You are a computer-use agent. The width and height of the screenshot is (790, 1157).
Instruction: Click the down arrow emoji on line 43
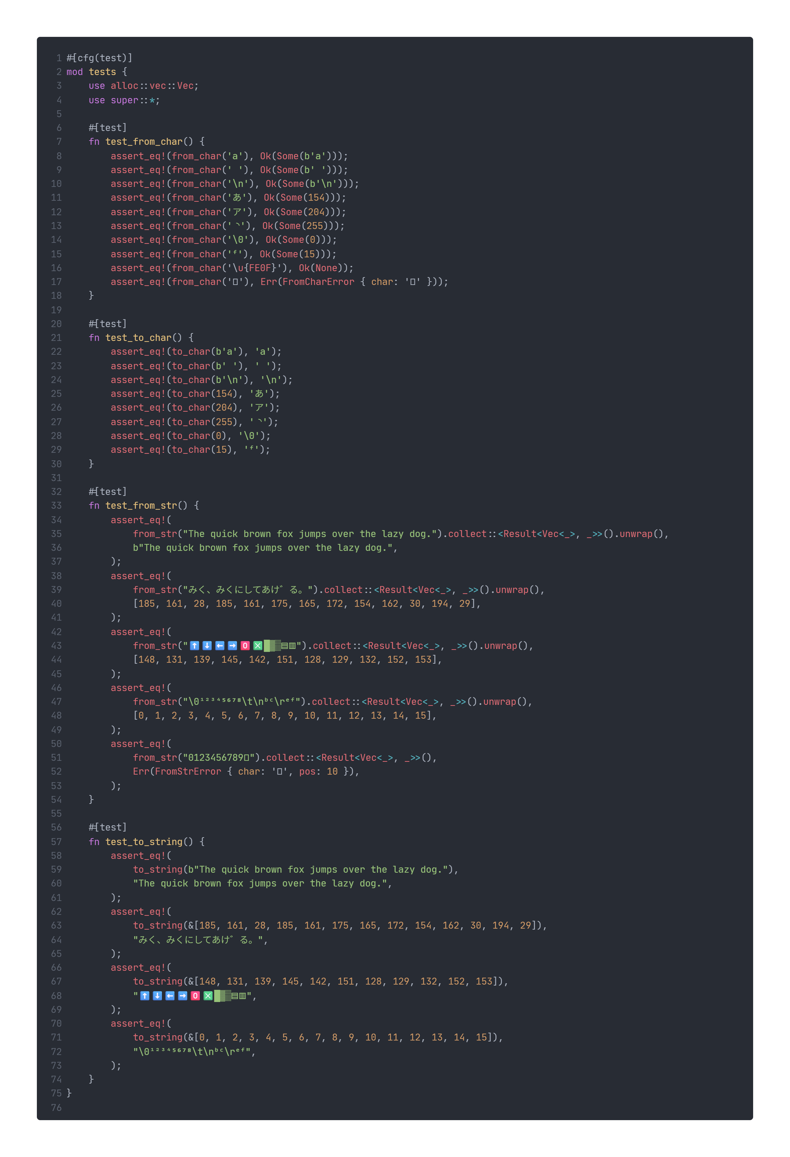pyautogui.click(x=207, y=646)
